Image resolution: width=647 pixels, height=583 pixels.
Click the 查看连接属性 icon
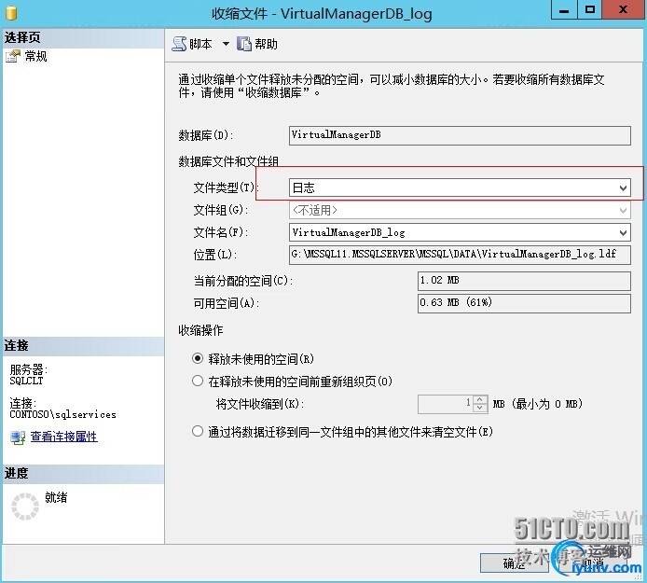18,437
